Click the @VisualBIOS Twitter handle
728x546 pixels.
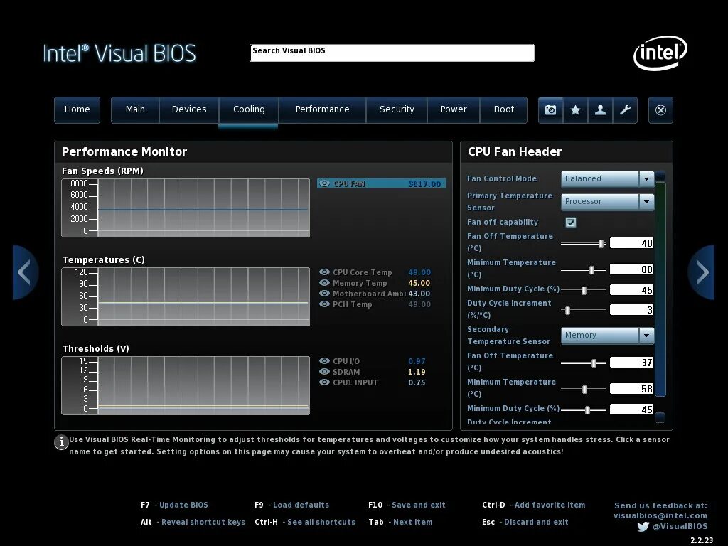[680, 527]
